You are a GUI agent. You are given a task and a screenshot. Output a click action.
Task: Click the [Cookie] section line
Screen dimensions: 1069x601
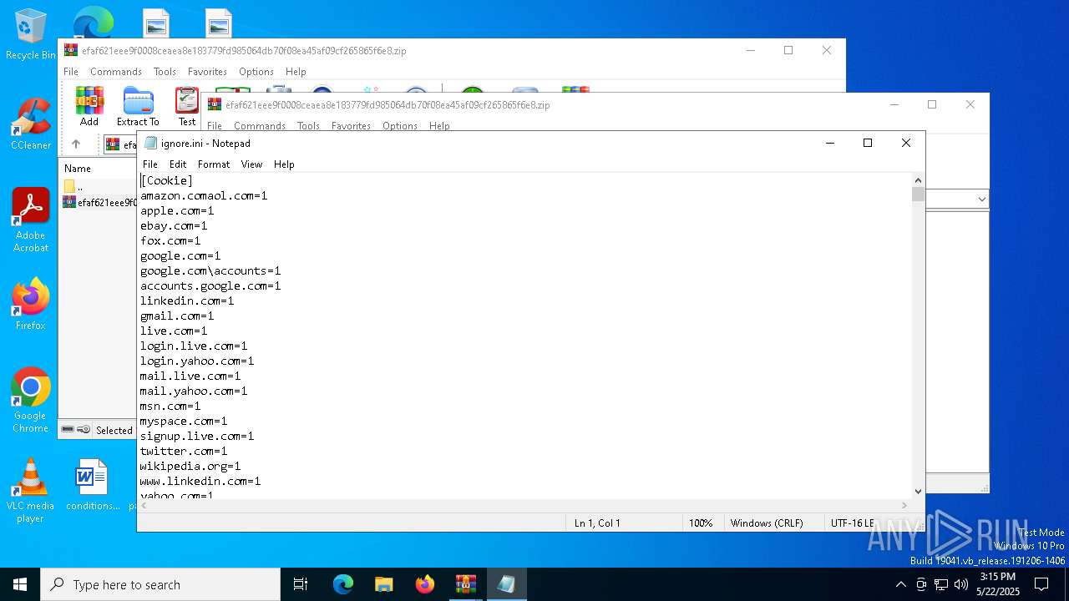pyautogui.click(x=167, y=180)
